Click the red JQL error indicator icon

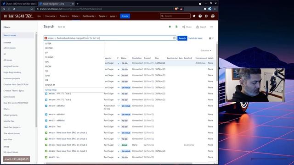46,38
